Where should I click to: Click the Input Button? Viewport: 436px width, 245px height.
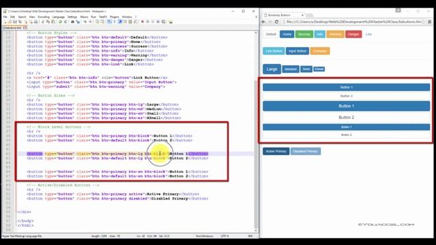[297, 51]
